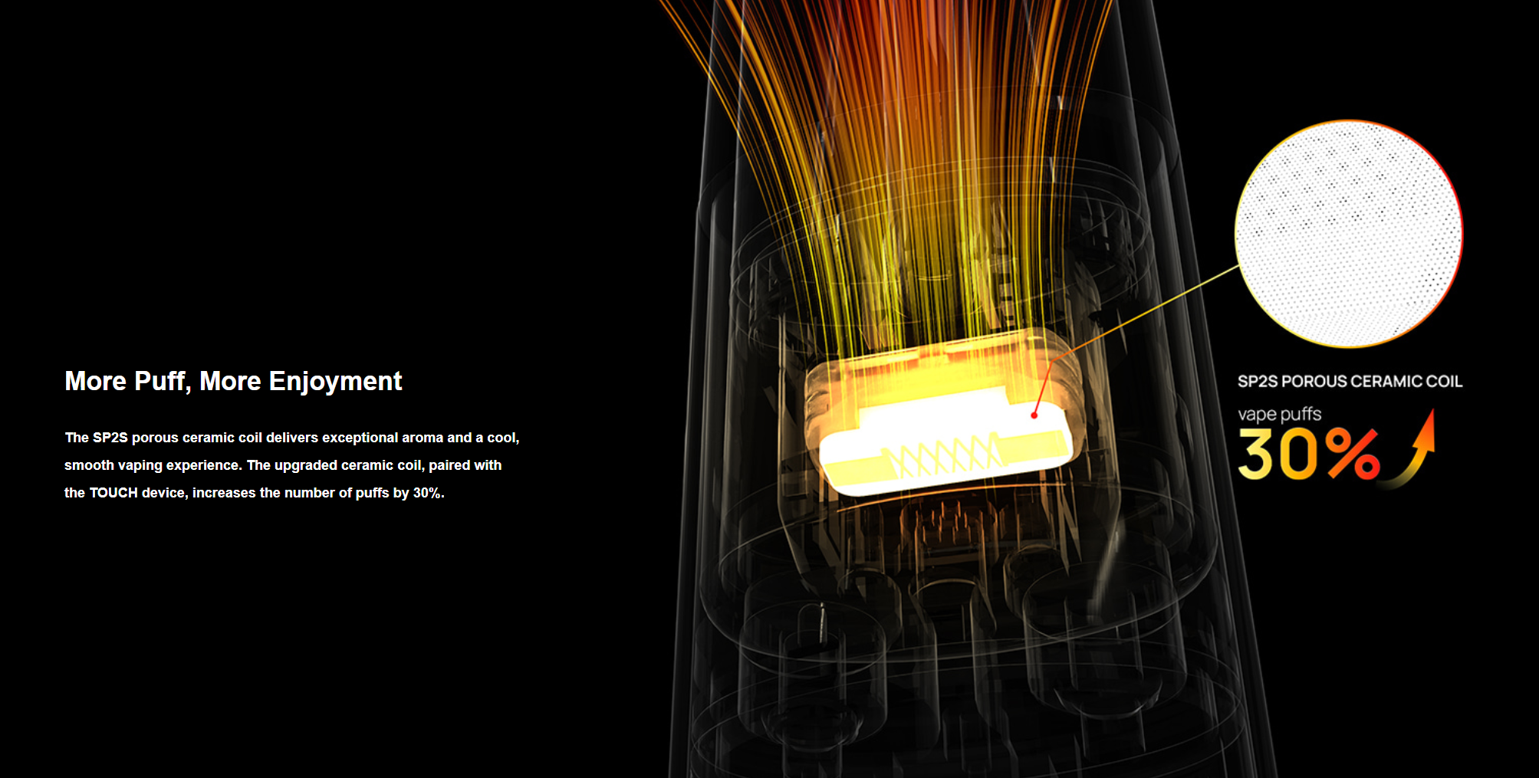Open the magnified porous ceramic texture circle
This screenshot has width=1539, height=778.
tap(1348, 234)
